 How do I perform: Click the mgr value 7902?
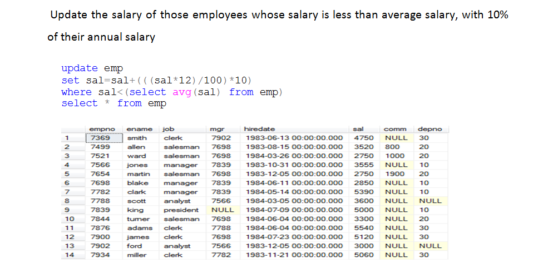coord(223,138)
